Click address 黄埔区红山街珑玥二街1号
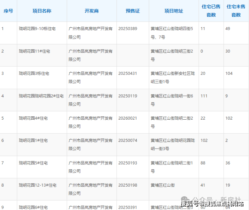 pos(172,167)
